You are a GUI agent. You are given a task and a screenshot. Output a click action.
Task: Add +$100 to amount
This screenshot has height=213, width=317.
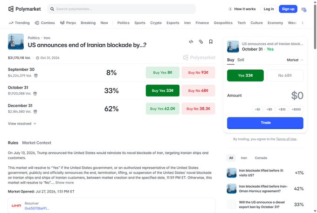click(296, 110)
